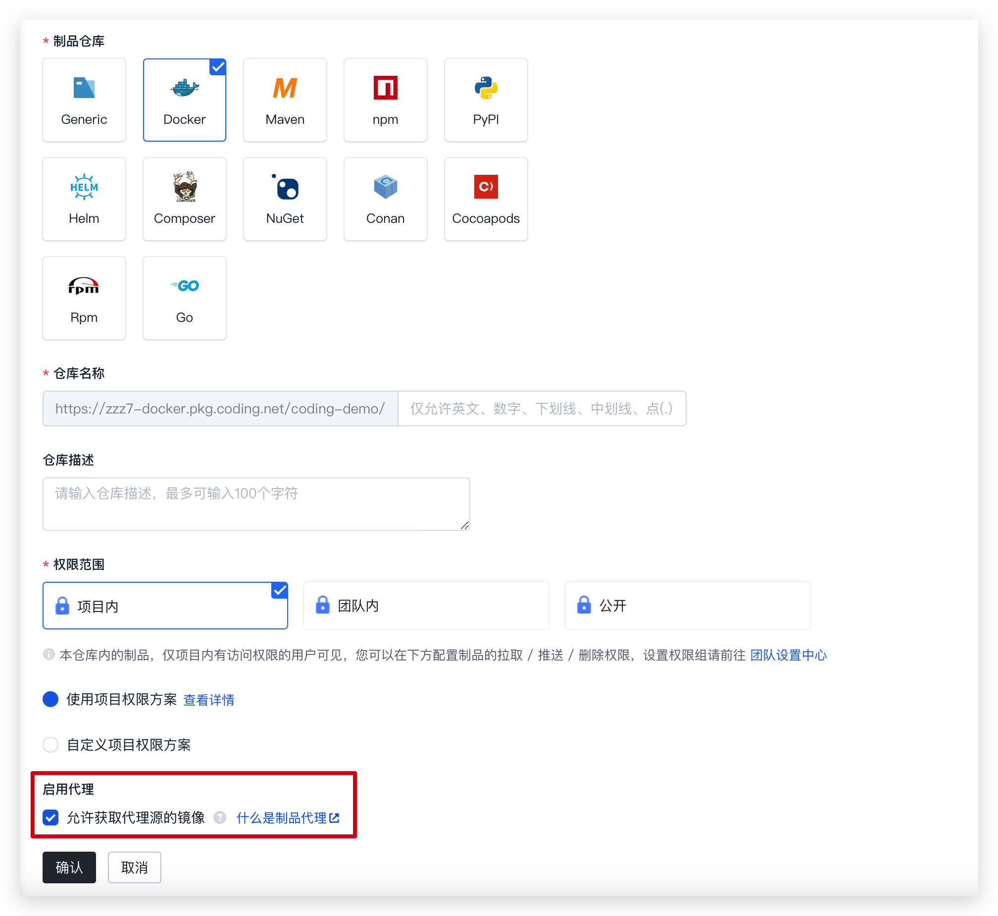Viewport: 998px width, 916px height.
Task: Click into the 仓库描述 textarea
Action: point(256,504)
